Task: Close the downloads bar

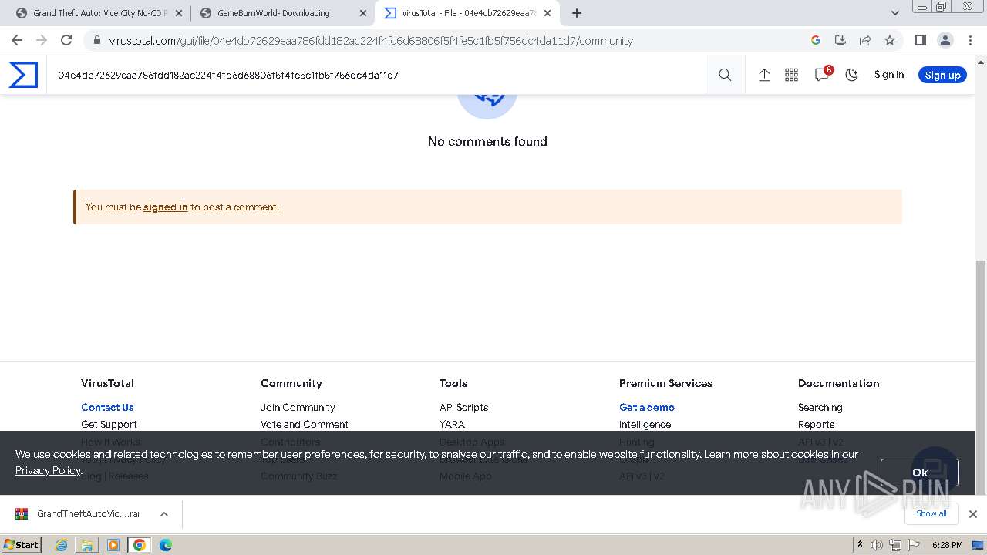Action: click(x=973, y=514)
